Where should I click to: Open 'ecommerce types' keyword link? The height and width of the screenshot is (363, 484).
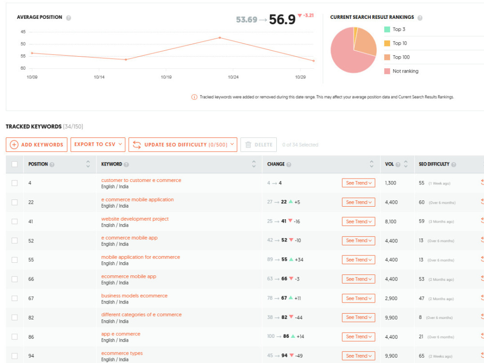tap(122, 353)
